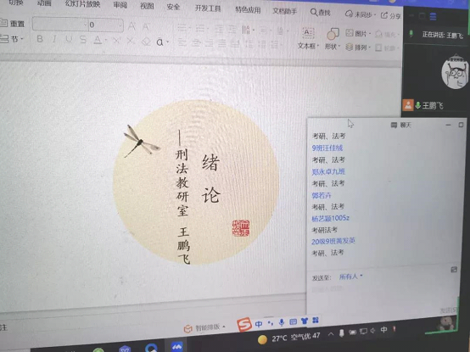Expand the font name dropdown
The width and height of the screenshot is (470, 352).
(85, 25)
